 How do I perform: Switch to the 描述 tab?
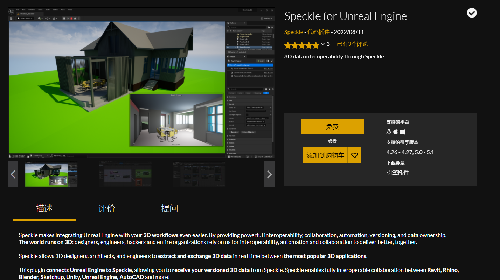44,209
